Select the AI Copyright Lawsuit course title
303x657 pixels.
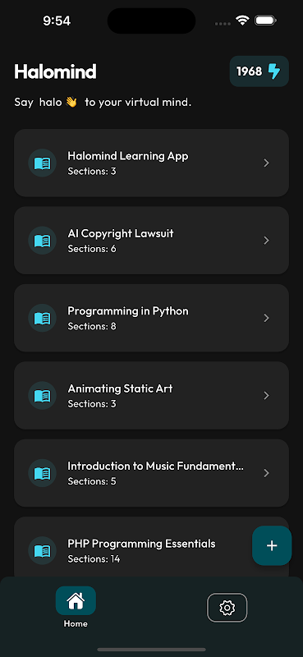tap(121, 234)
